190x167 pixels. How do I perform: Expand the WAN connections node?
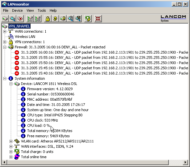[5, 31]
